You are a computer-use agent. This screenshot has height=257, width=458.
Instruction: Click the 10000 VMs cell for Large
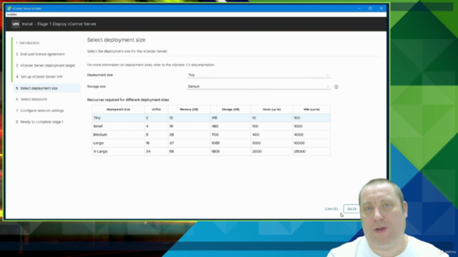click(311, 143)
